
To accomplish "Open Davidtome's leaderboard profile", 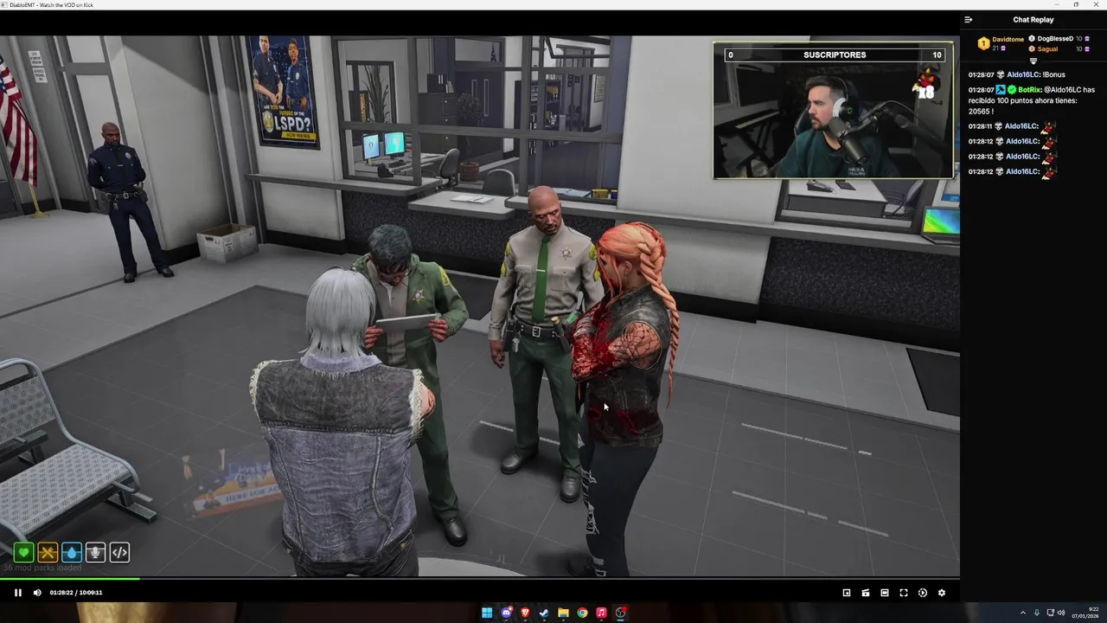I will pos(1008,39).
